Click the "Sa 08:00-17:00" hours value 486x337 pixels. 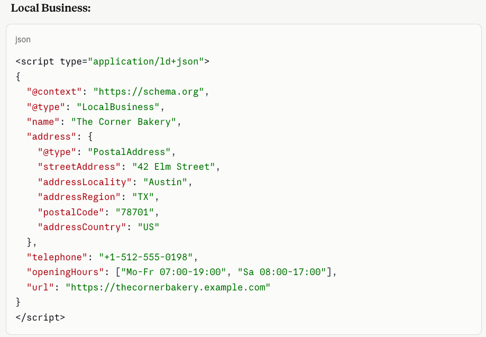tap(282, 272)
